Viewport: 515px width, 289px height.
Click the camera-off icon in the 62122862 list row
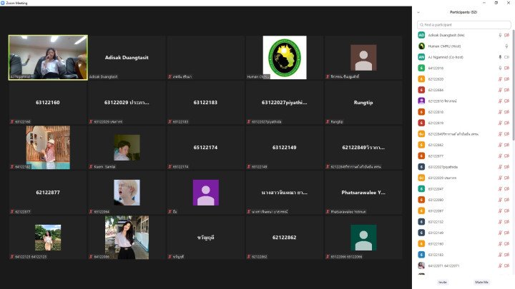[507, 145]
